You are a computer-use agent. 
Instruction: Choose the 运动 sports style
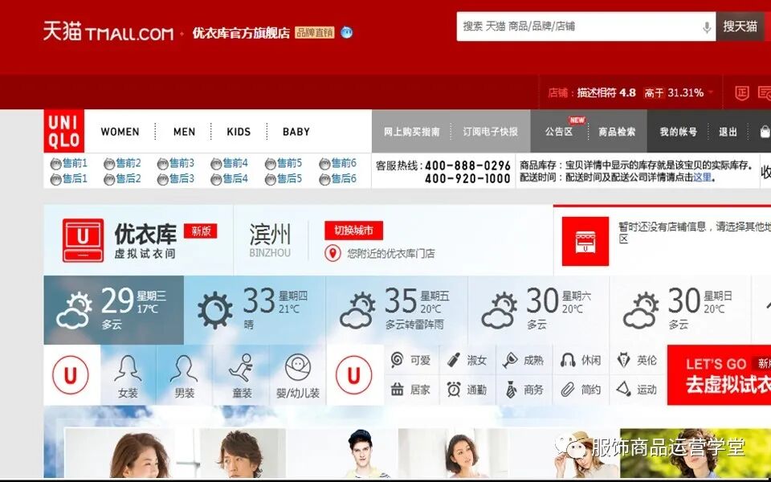pos(637,390)
